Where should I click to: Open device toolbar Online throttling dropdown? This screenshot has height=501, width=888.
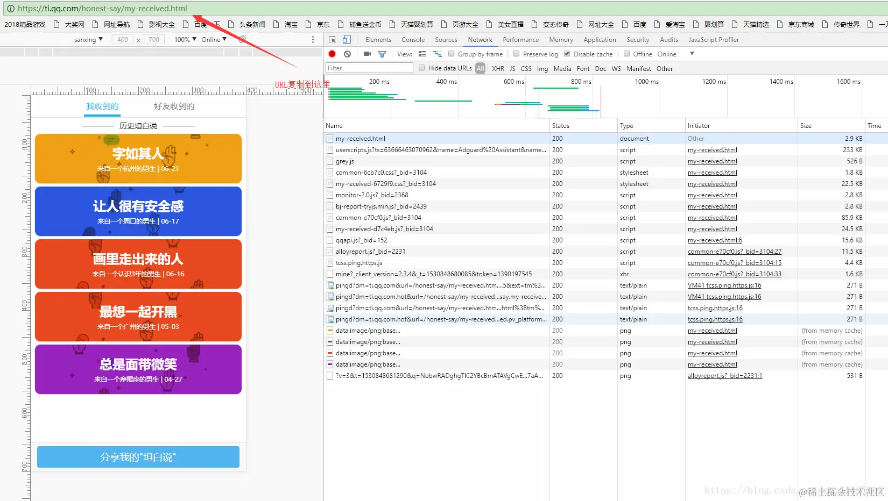tap(214, 39)
